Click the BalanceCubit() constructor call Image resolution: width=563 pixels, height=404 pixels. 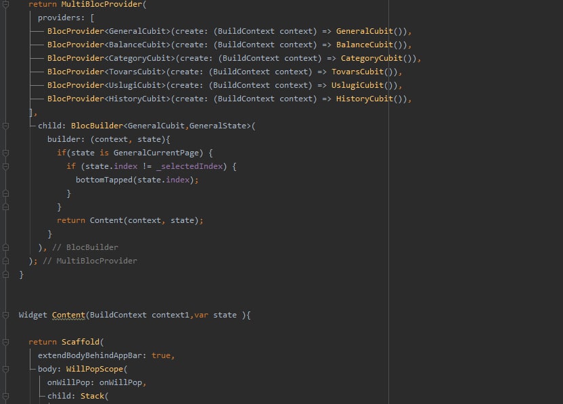point(371,45)
